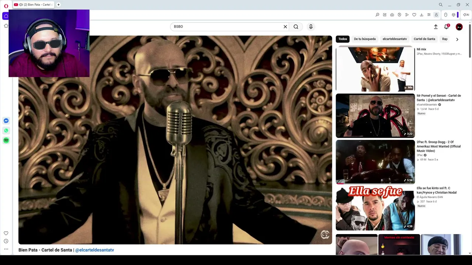Image resolution: width=472 pixels, height=265 pixels.
Task: Open the YouTube account avatar menu
Action: [459, 27]
